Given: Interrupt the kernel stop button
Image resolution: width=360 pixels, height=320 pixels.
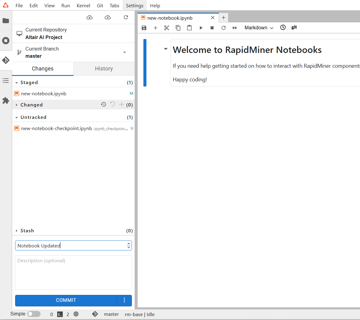Looking at the screenshot, I should [x=212, y=28].
